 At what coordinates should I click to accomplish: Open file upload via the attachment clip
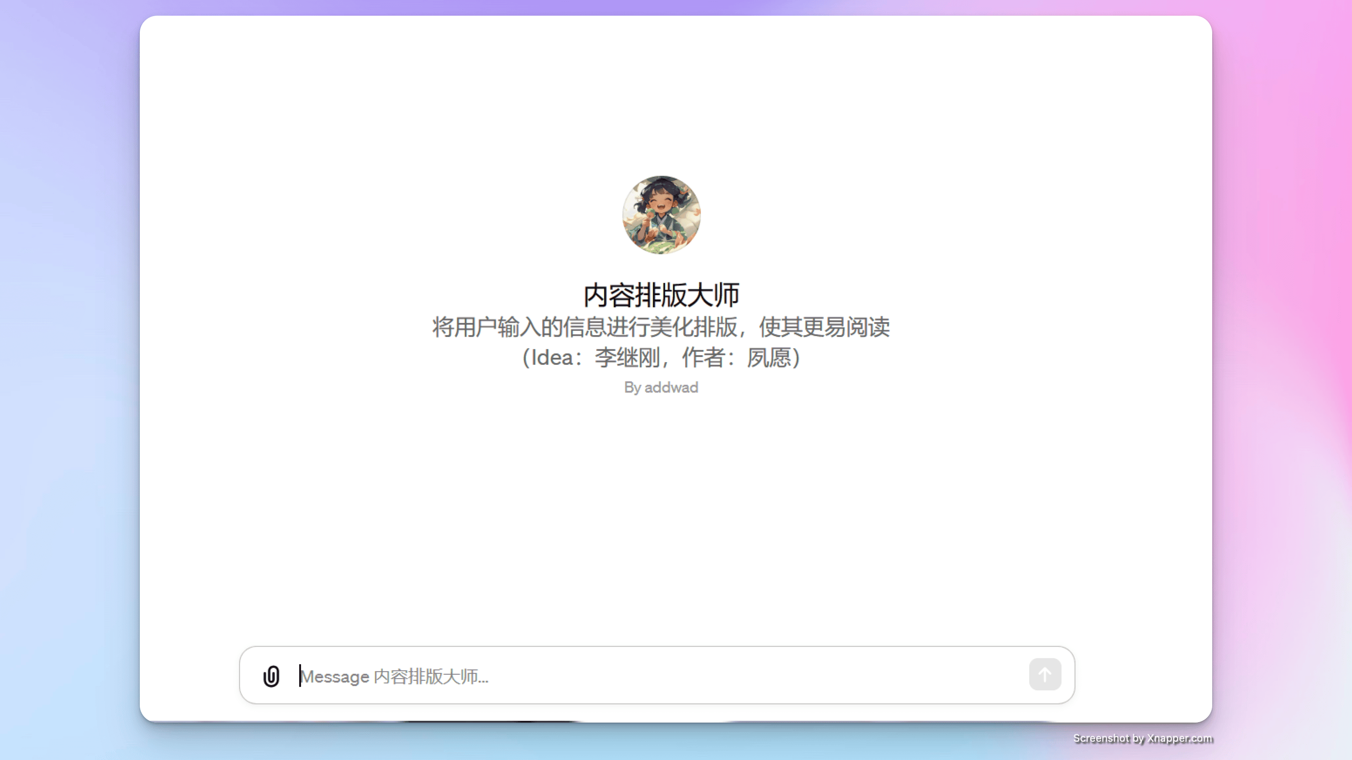tap(271, 676)
